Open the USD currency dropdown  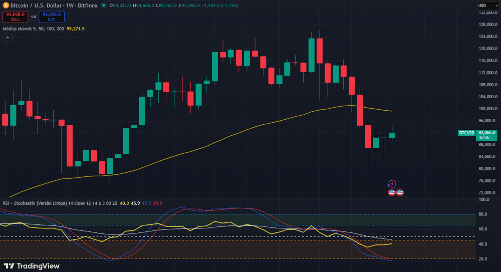[x=487, y=6]
